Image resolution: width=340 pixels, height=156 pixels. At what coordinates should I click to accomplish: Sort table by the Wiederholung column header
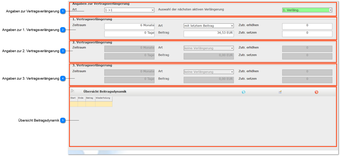tap(104, 99)
